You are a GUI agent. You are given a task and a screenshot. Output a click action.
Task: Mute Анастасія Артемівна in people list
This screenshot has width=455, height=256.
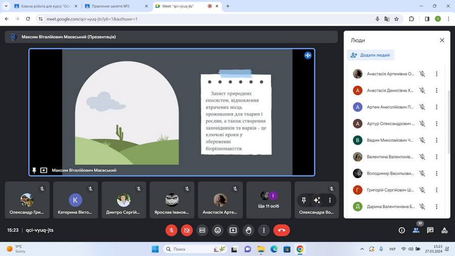coord(422,74)
